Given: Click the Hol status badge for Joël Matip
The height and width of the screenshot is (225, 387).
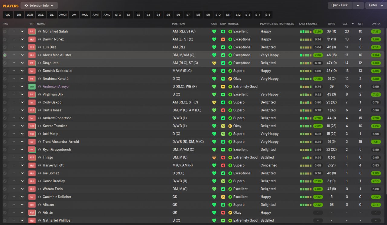Looking at the screenshot, I should (32, 134).
